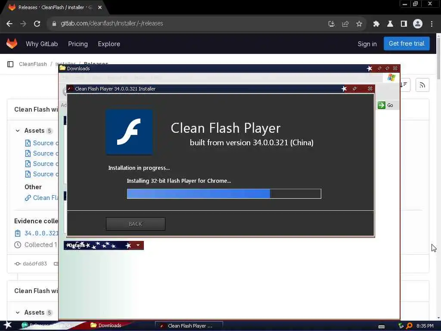This screenshot has height=331, width=441.
Task: Click the sort direction icon on releases page
Action: (404, 84)
